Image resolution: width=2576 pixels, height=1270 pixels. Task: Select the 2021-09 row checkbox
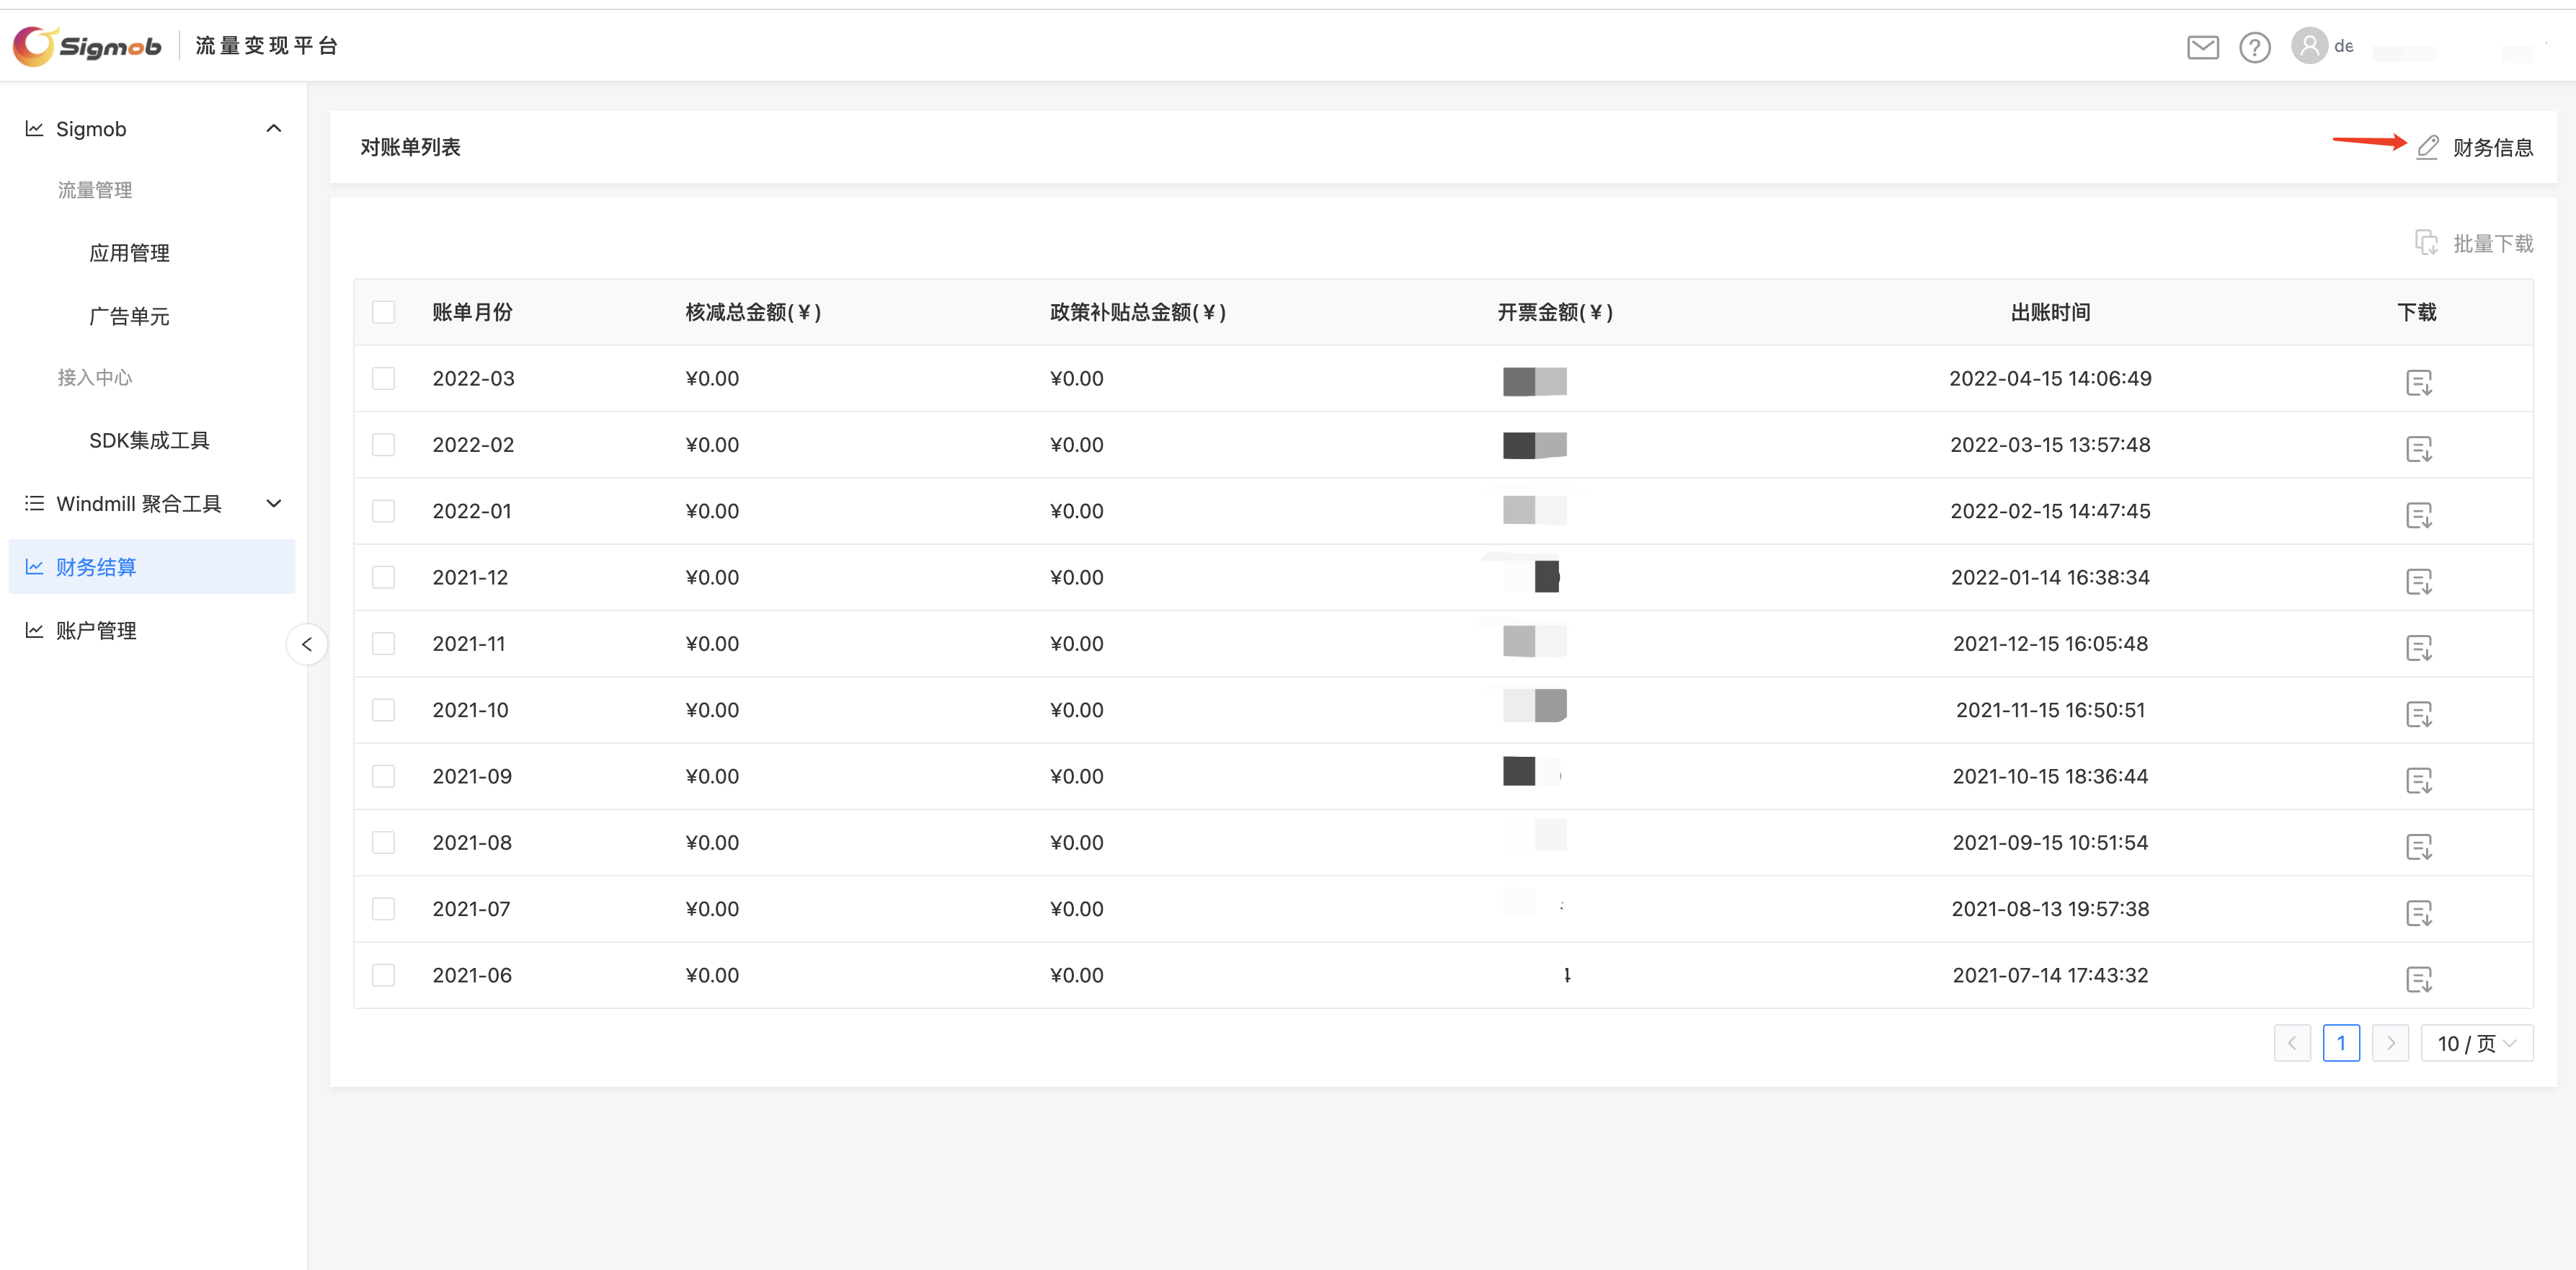tap(383, 776)
